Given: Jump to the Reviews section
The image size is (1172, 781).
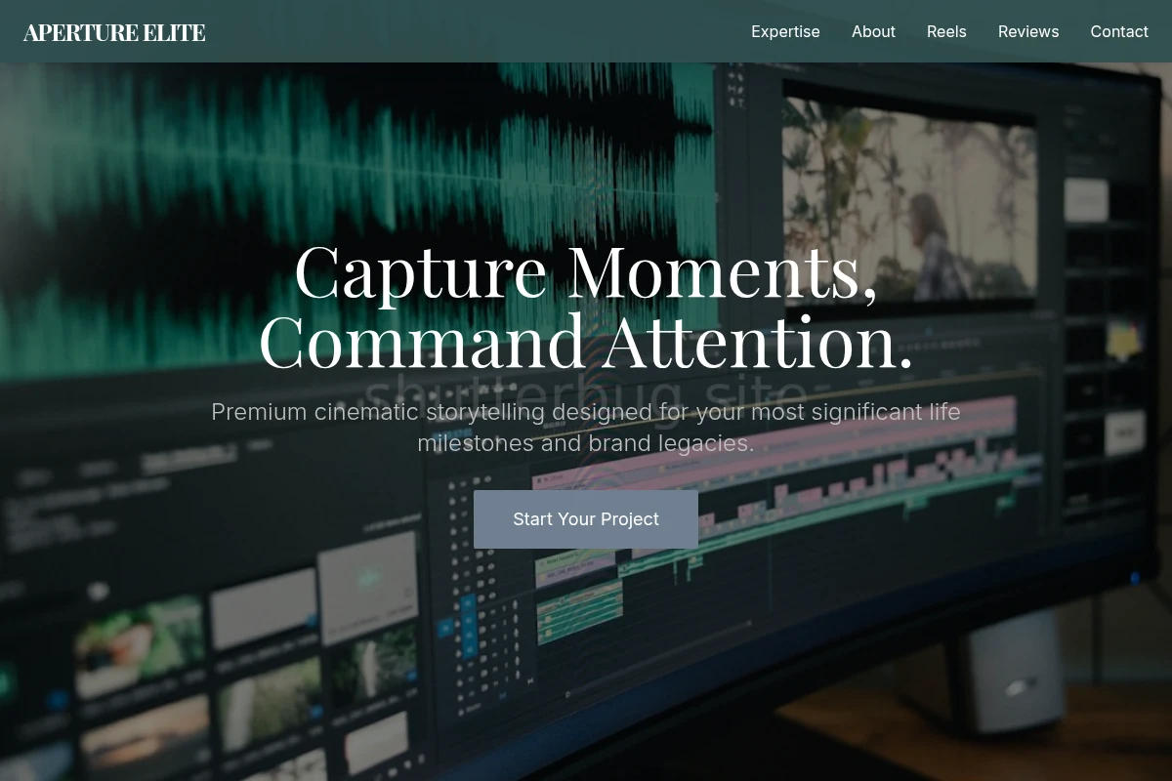Looking at the screenshot, I should [1028, 31].
